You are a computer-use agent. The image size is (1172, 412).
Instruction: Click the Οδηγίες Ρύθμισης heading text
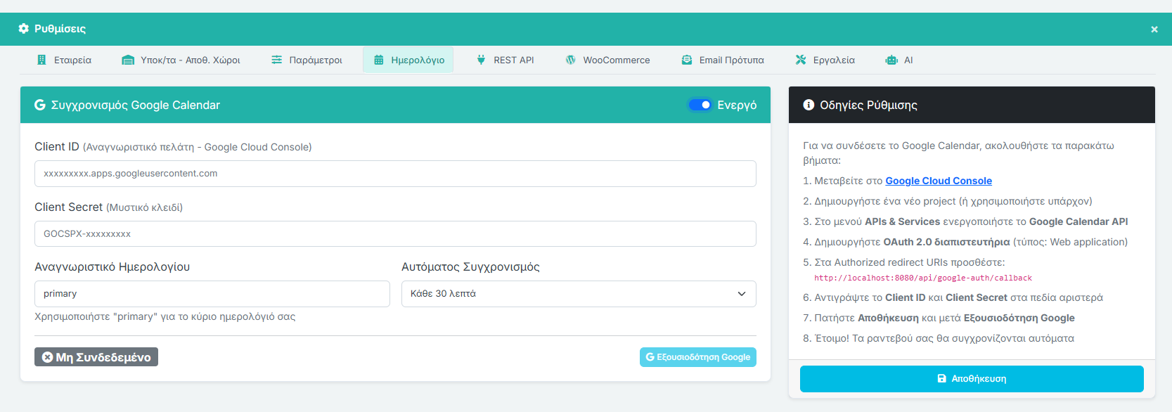pos(868,105)
